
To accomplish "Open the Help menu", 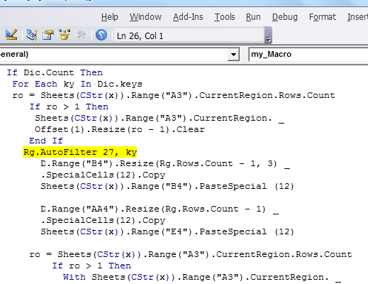I will click(110, 17).
